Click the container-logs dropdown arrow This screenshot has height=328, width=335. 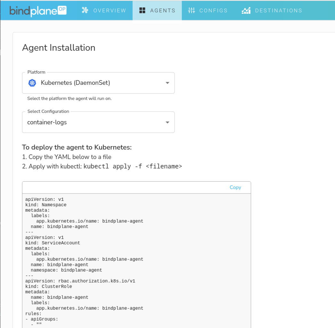pyautogui.click(x=167, y=122)
